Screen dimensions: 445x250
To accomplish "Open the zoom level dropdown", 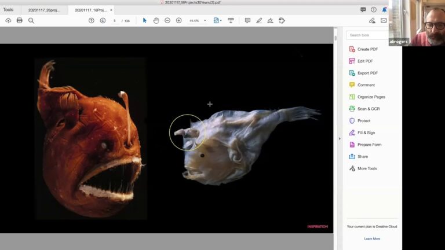I will [x=205, y=20].
